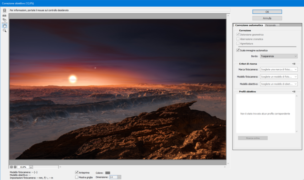Open the Bordo Trasparenza dropdown
The image size is (304, 180).
pos(279,56)
